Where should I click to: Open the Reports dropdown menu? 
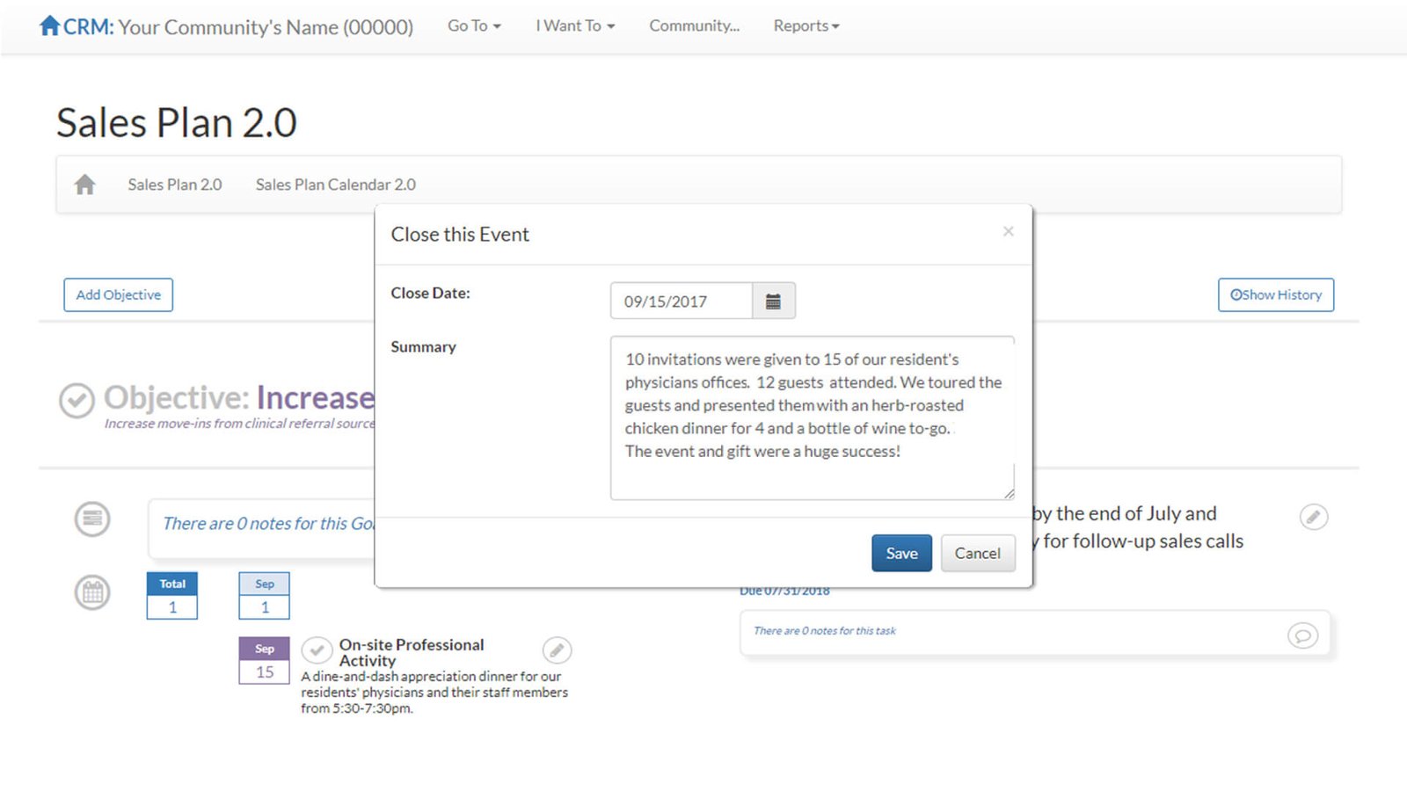(806, 26)
